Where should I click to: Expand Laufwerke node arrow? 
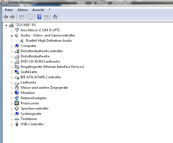(12, 83)
